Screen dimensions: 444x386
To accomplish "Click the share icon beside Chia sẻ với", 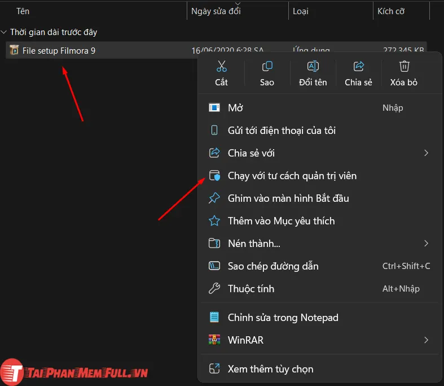I will point(214,153).
